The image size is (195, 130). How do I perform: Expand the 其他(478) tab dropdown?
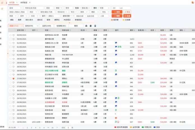pos(38,26)
